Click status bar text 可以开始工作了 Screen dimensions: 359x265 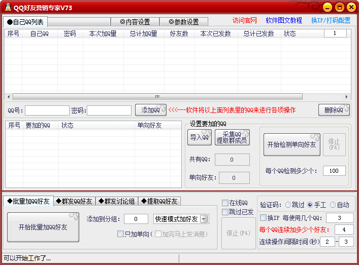tap(27, 258)
